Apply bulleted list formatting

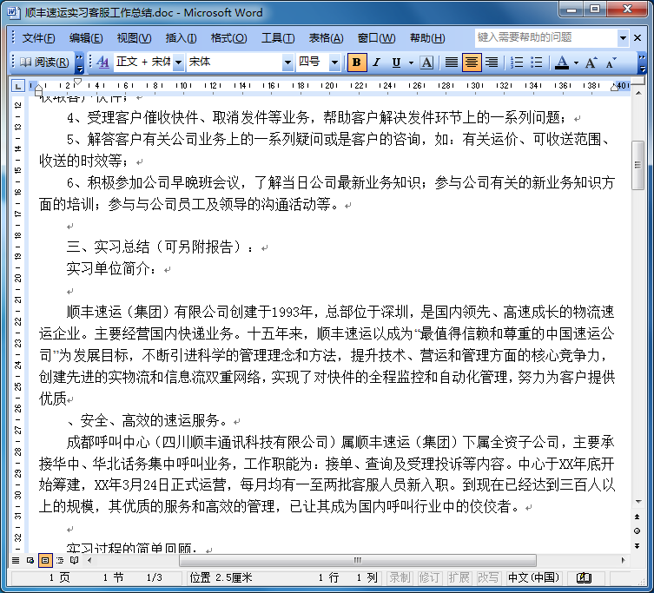click(x=537, y=63)
